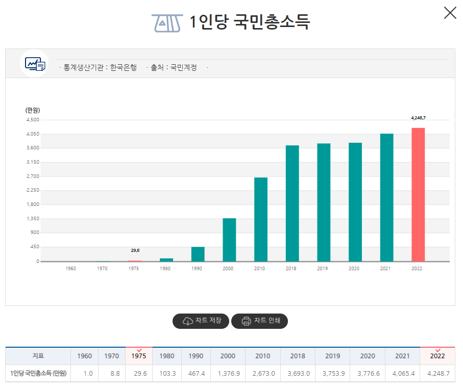
Task: Click the 4,248.7 data label above the chart
Action: click(x=418, y=117)
